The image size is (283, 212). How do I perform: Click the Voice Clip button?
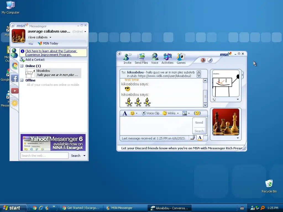tap(151, 113)
